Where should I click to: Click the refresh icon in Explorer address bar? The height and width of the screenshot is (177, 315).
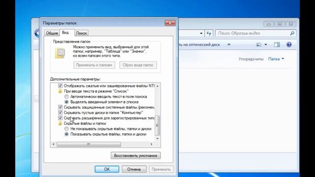209,33
